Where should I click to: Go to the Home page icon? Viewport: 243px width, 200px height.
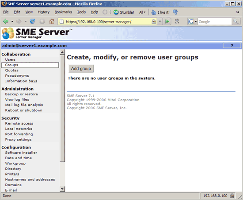[x=52, y=21]
